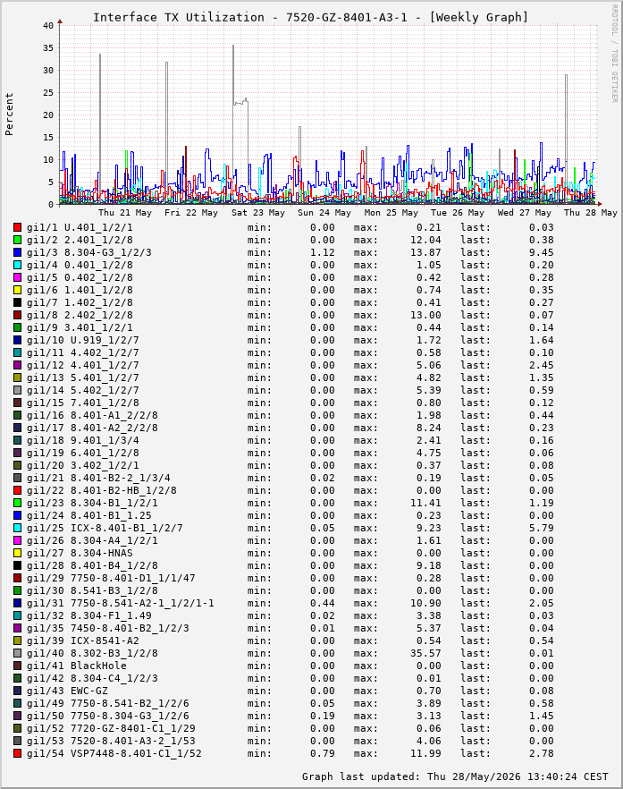Click the last value 9.45 for gi1/3

(x=541, y=252)
